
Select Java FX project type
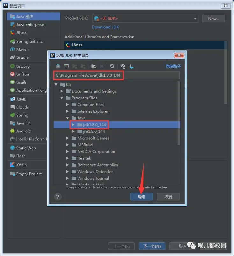(x=27, y=123)
